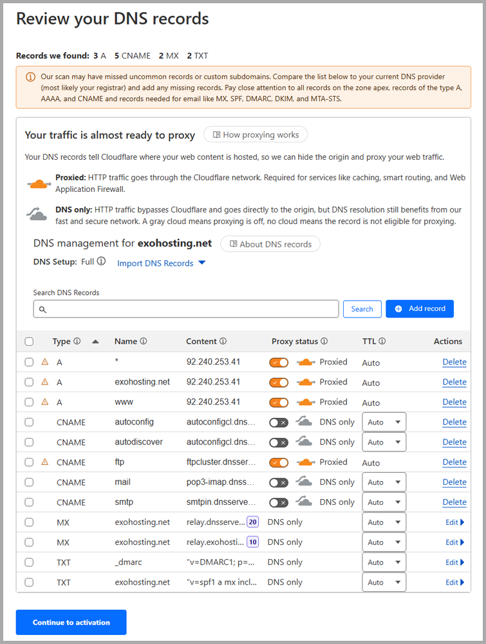Open TTL dropdown for _dmarc TXT record
This screenshot has width=486, height=644.
(384, 562)
